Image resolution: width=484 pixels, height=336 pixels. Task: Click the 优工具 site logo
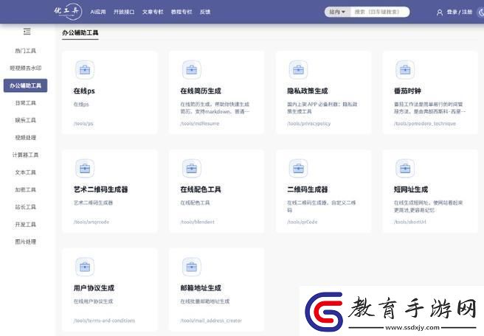68,11
